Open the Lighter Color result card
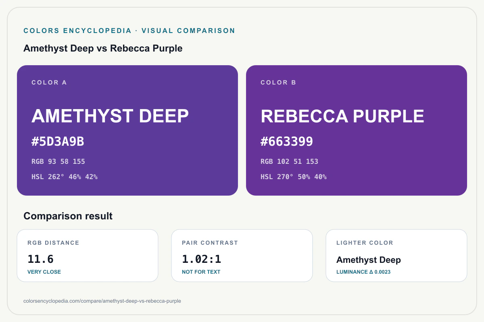The width and height of the screenshot is (484, 322). click(396, 256)
